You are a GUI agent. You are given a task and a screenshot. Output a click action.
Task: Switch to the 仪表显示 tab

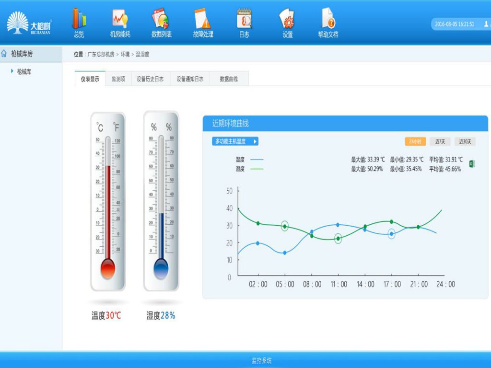(90, 79)
